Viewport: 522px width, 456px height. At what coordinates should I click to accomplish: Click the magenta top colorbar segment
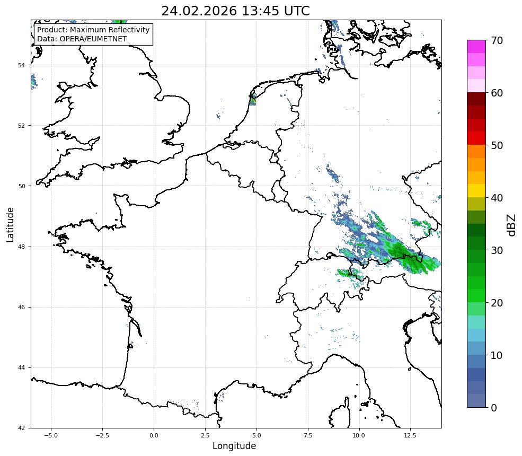(476, 47)
